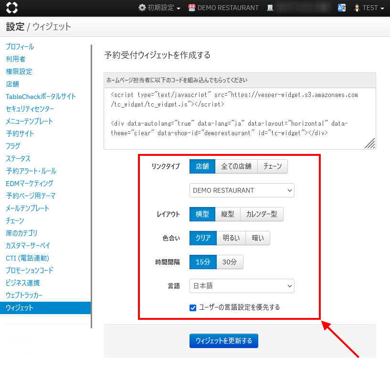Open プロフィール in the sidebar
Screen dimensions: 390x371
20,47
